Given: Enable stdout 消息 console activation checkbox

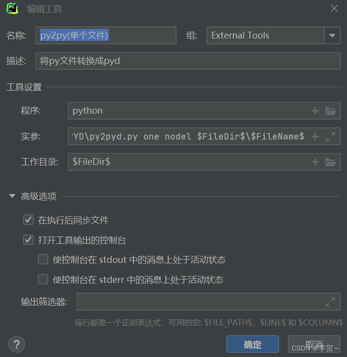Looking at the screenshot, I should click(x=43, y=259).
